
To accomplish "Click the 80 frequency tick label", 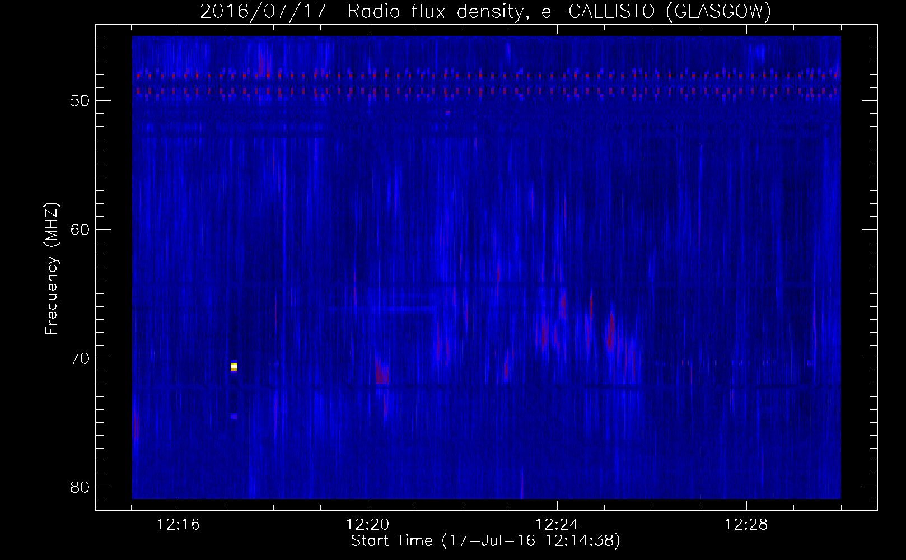I will [80, 487].
